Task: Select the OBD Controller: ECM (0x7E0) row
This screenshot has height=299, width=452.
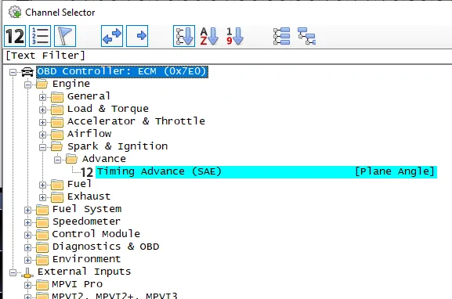Action: tap(122, 71)
